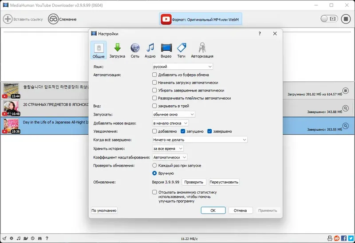Click the YouTube format selector button

(x=201, y=19)
